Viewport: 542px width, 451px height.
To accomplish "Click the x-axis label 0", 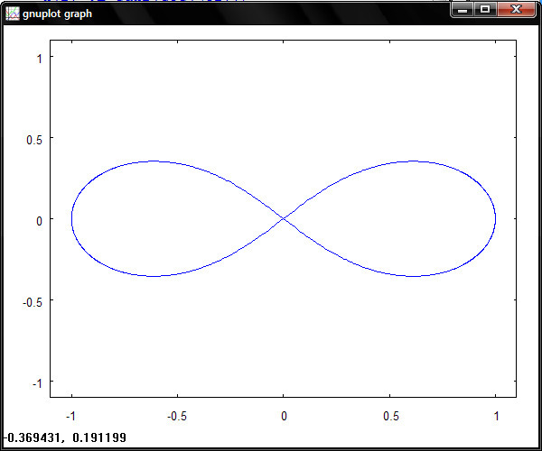I will [284, 416].
